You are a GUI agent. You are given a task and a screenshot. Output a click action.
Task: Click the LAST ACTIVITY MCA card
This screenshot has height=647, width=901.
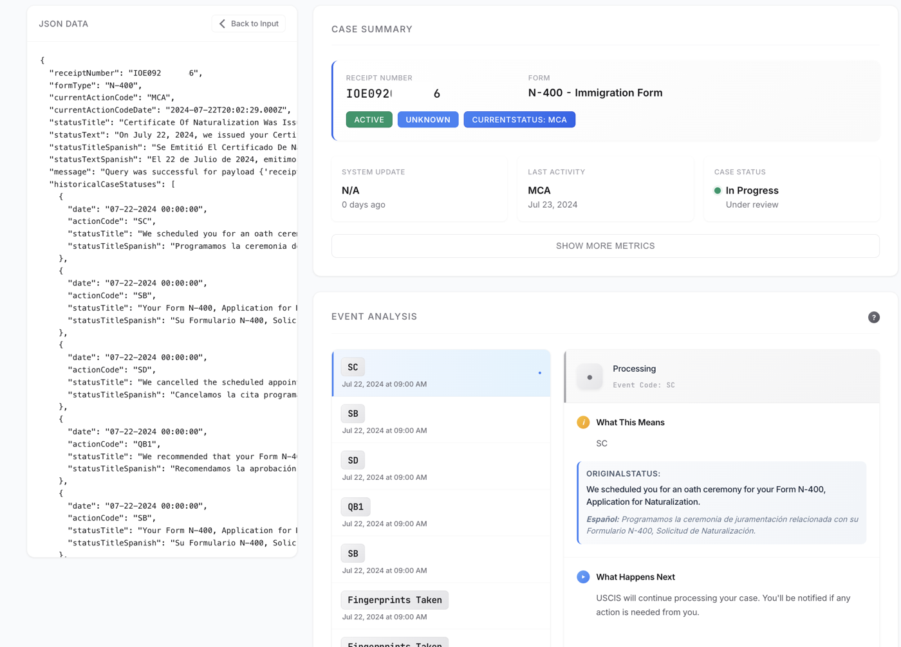[x=605, y=189]
